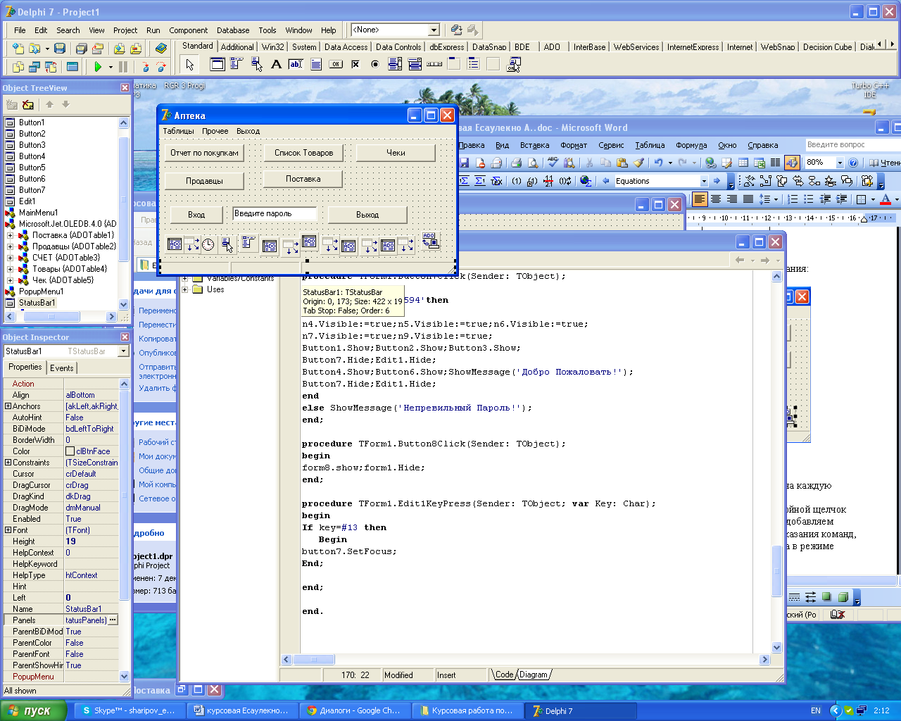Image resolution: width=901 pixels, height=721 pixels.
Task: Open the <None> desktop layout dropdown
Action: click(x=434, y=30)
